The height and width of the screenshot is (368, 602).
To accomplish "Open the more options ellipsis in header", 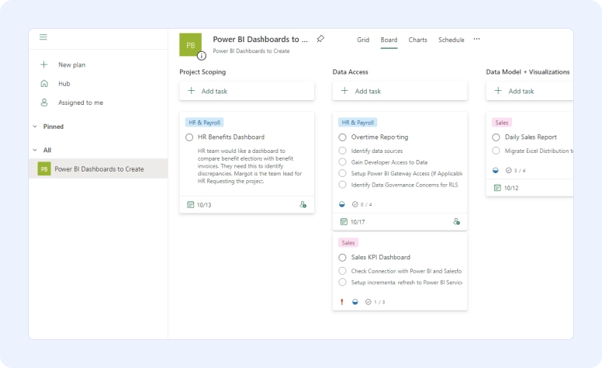I will tap(476, 39).
